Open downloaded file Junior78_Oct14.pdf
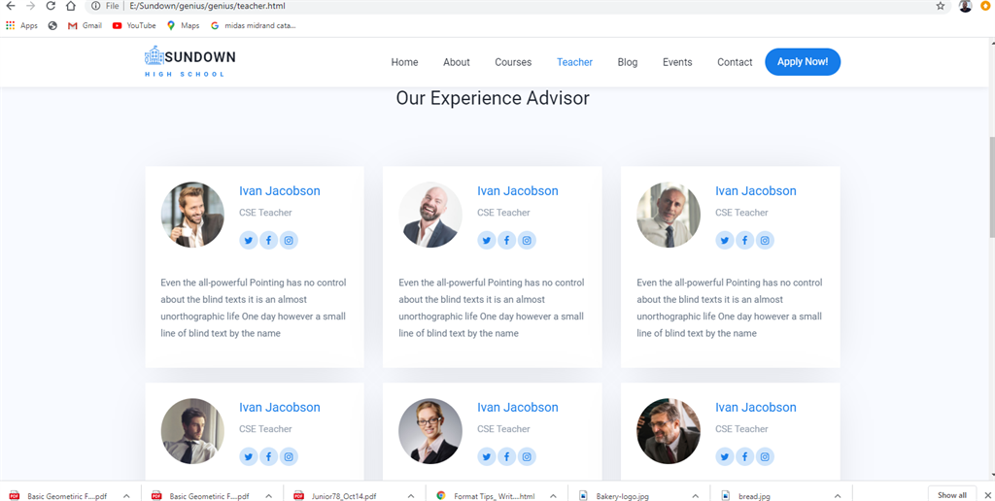995x501 pixels. 343,496
